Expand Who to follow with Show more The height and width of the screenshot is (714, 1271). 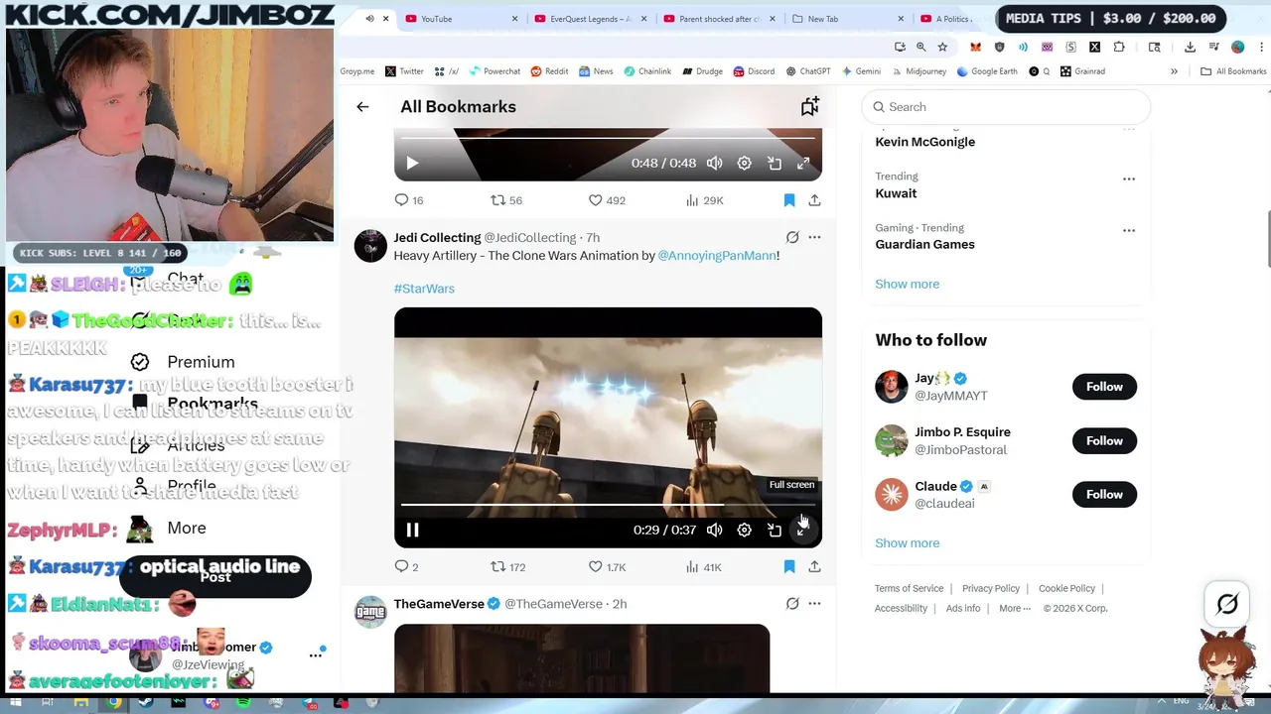point(907,543)
